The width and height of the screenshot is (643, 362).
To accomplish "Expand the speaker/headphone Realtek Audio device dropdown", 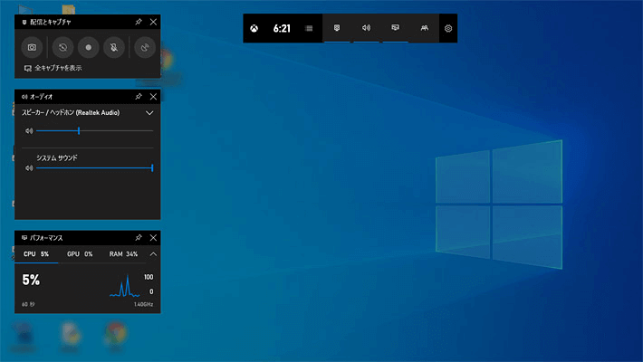I will tap(150, 113).
